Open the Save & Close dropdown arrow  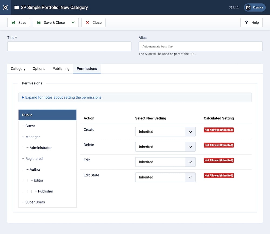(73, 23)
